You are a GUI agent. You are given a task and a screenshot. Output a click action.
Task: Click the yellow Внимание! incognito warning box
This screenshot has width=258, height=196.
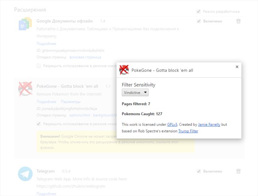point(116,142)
